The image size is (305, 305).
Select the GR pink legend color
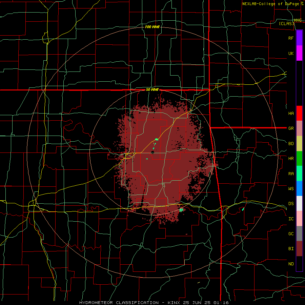pyautogui.click(x=299, y=128)
